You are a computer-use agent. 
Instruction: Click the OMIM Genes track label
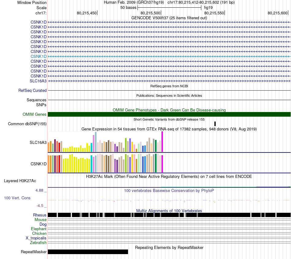coord(35,114)
